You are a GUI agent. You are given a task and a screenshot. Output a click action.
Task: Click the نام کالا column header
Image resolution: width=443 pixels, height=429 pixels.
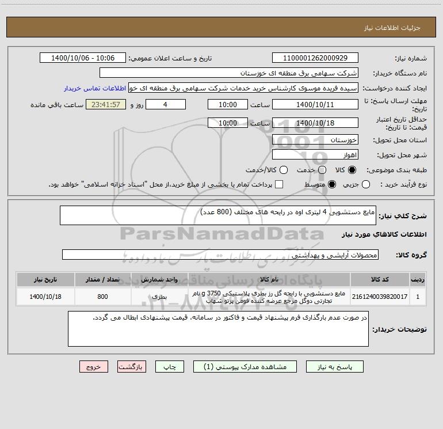[x=269, y=279]
